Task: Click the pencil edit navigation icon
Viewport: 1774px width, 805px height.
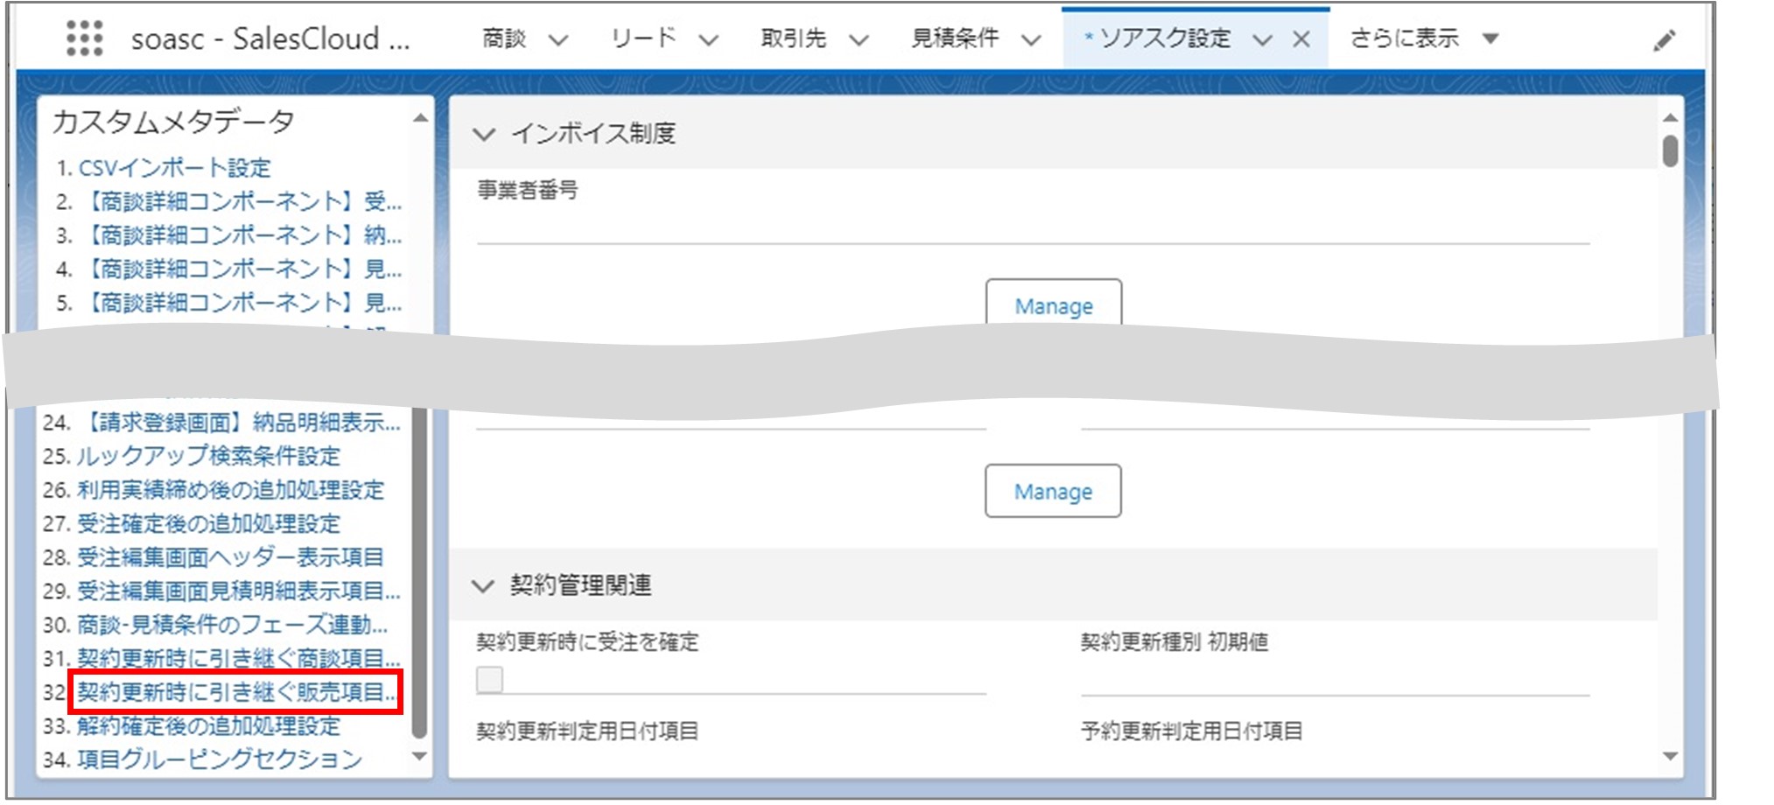Action: coord(1664,40)
